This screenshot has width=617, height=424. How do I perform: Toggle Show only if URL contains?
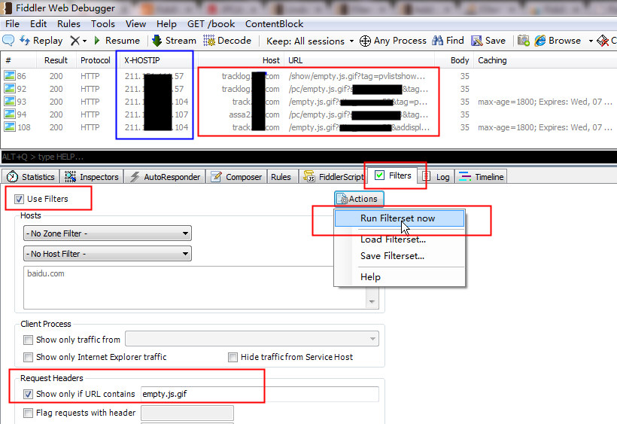[28, 394]
